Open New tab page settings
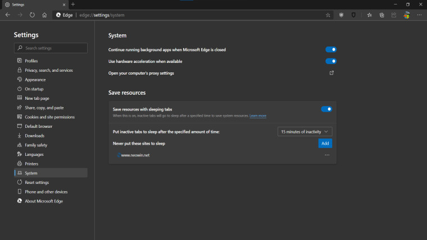Viewport: 427px width, 240px height. tap(51, 98)
